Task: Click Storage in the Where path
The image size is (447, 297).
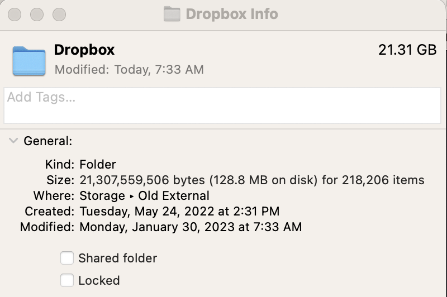Action: click(102, 196)
